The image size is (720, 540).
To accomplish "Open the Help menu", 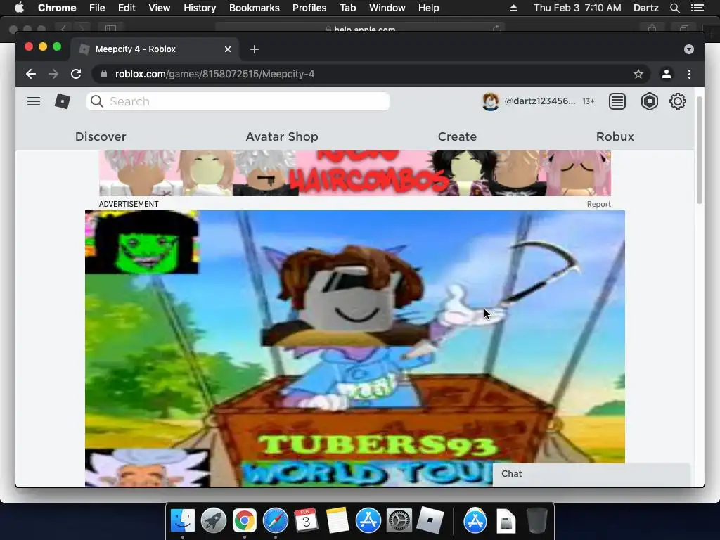I will pyautogui.click(x=428, y=8).
